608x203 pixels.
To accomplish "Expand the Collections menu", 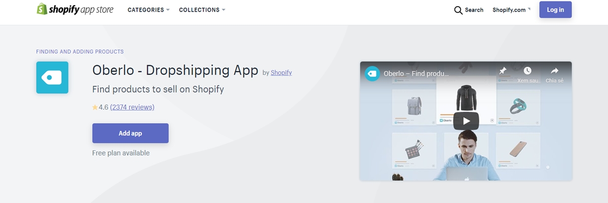I will click(x=202, y=10).
